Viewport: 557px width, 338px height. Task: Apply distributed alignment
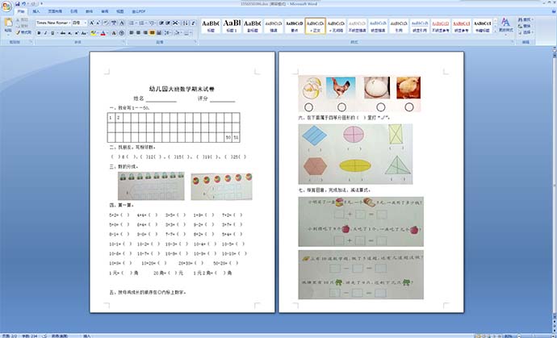(x=159, y=33)
